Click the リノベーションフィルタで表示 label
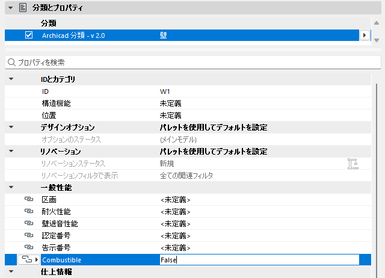The height and width of the screenshot is (278, 385). pyautogui.click(x=80, y=176)
